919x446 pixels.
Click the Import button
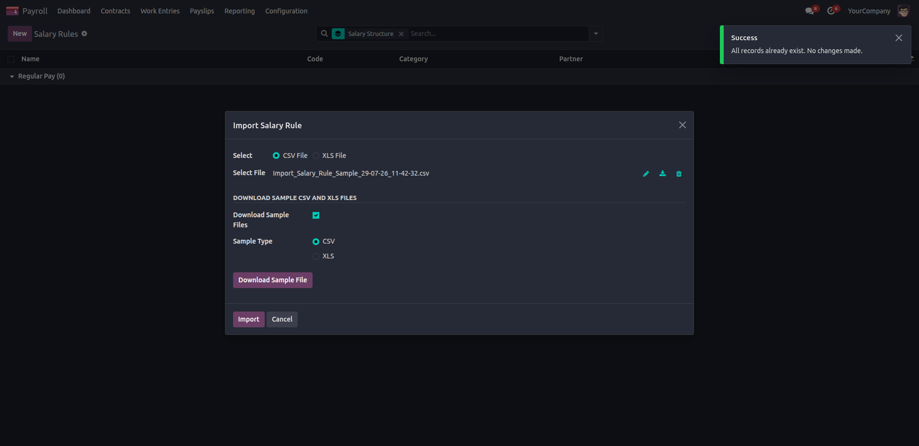(x=248, y=319)
